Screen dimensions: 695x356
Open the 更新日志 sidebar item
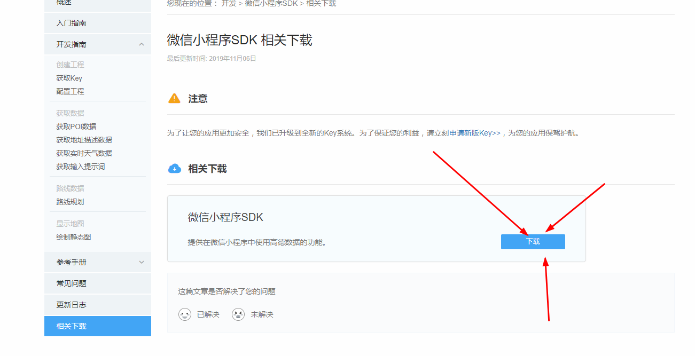98,305
